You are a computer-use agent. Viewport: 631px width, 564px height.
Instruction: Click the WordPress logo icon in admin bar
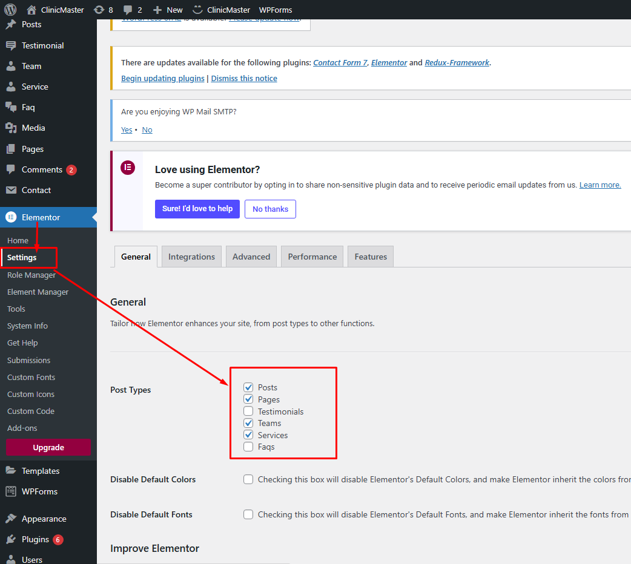click(x=10, y=9)
